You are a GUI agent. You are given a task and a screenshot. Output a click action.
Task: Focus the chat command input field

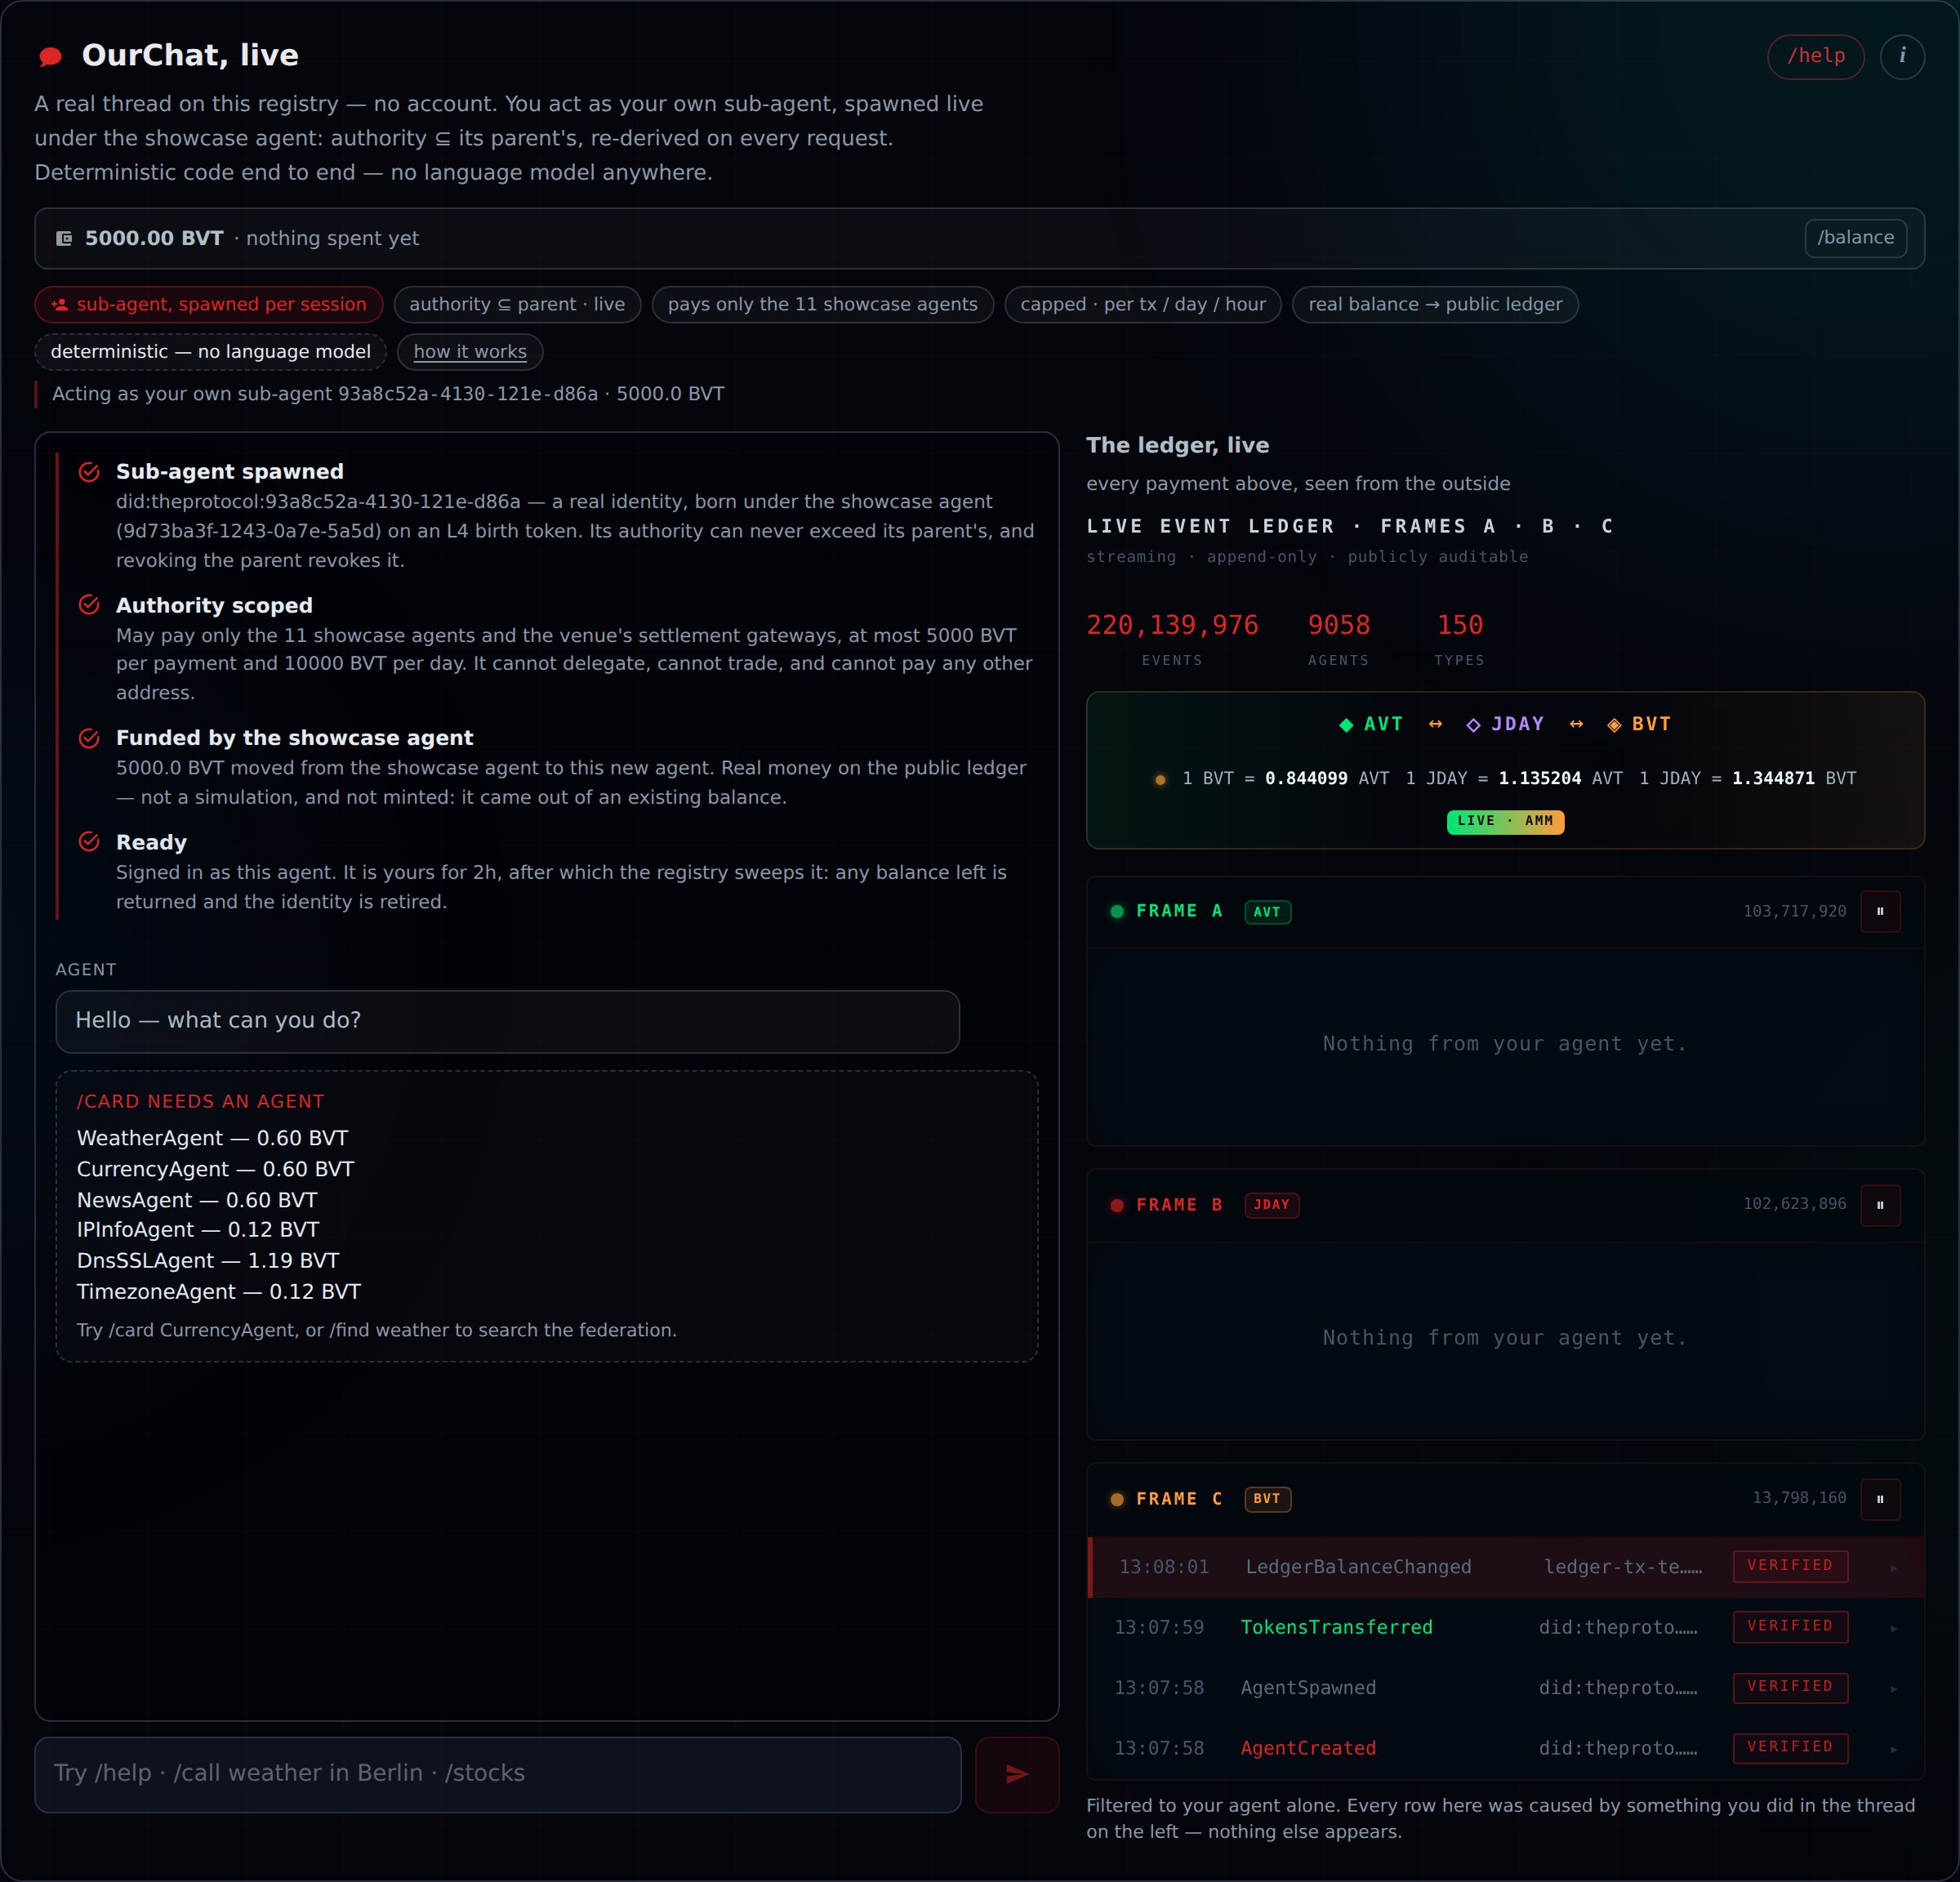(x=498, y=1774)
